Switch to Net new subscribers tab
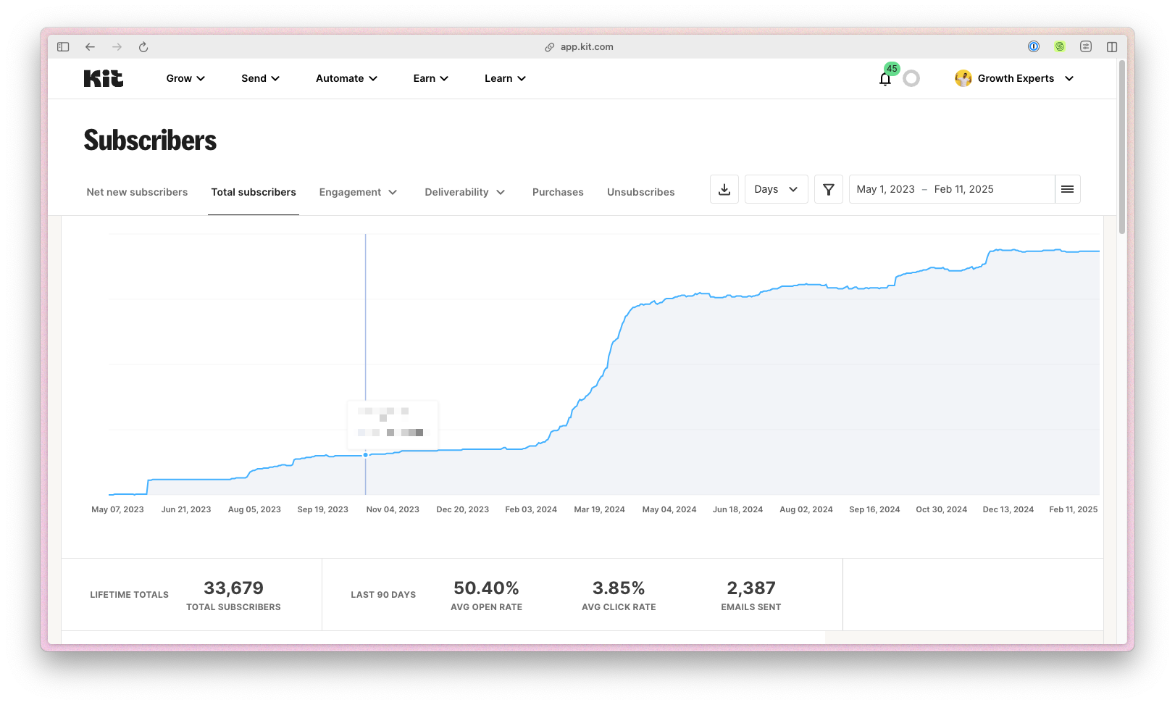1175x705 pixels. point(137,192)
